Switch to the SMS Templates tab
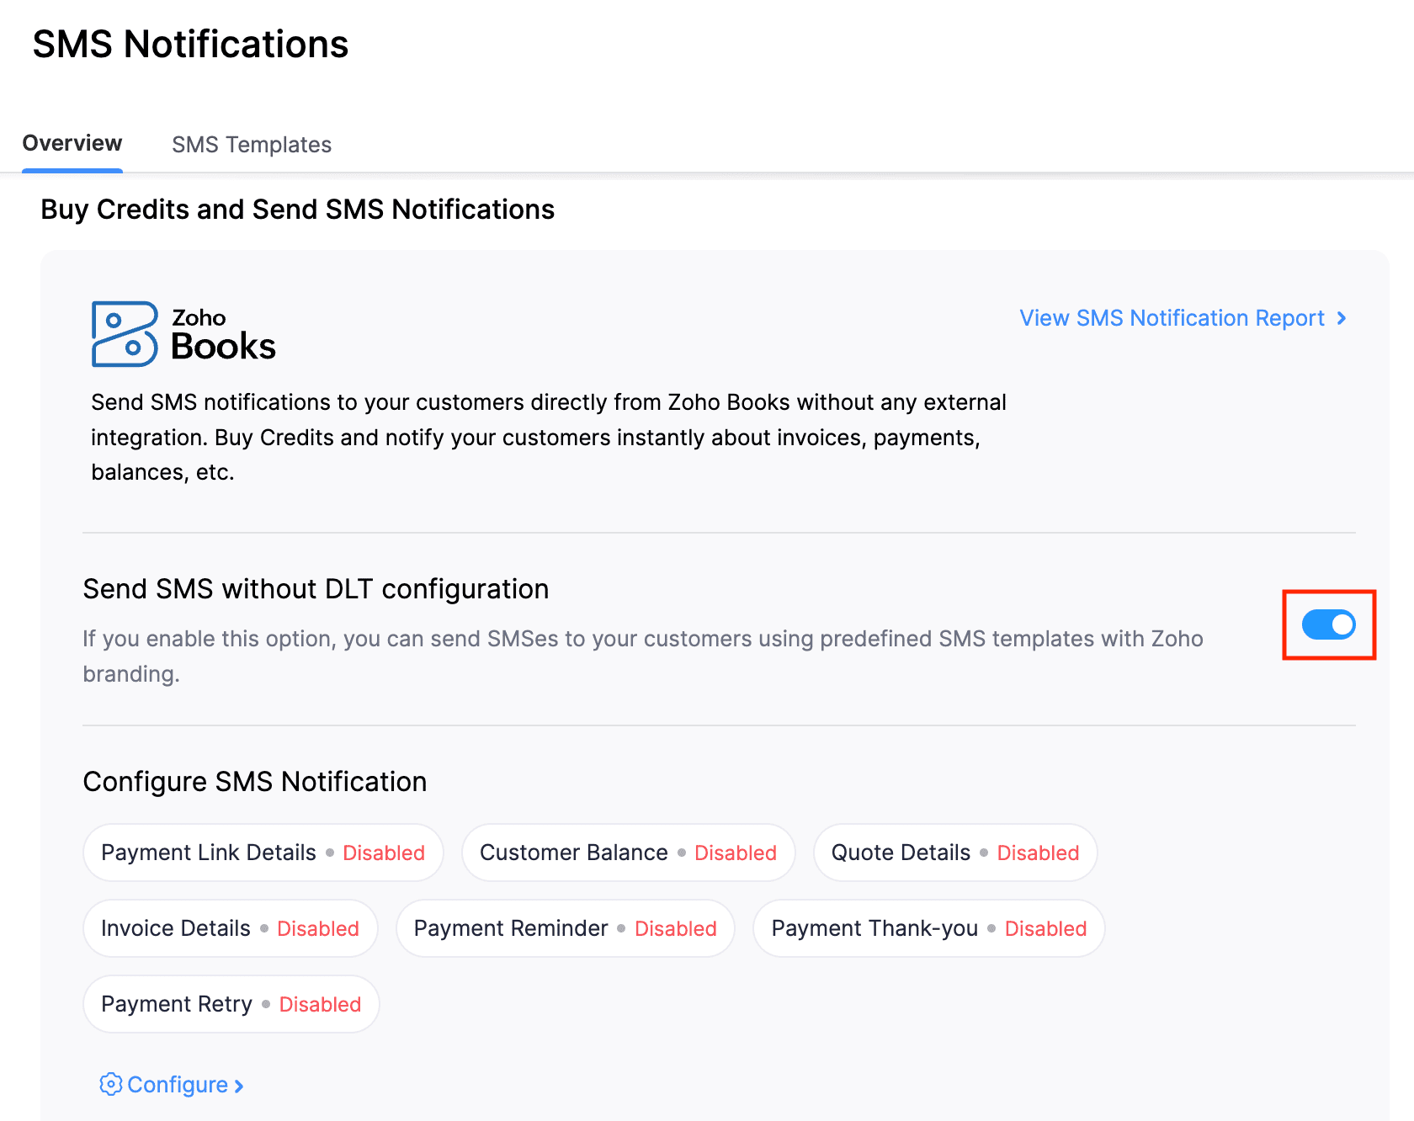1414x1121 pixels. tap(251, 144)
